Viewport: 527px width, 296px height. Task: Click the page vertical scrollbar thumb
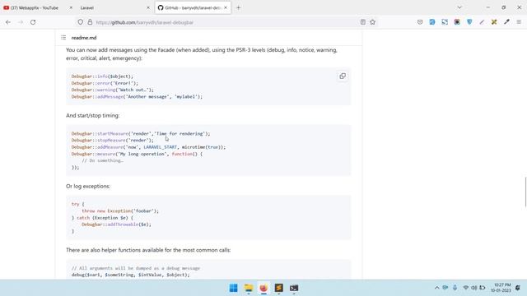click(525, 192)
